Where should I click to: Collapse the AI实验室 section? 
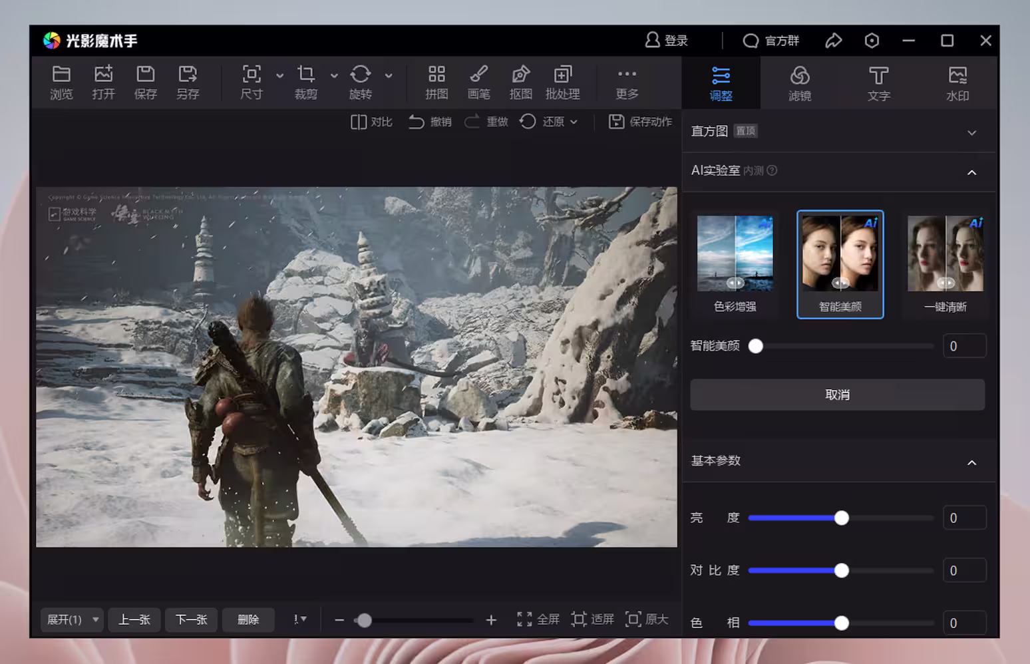[x=971, y=172]
